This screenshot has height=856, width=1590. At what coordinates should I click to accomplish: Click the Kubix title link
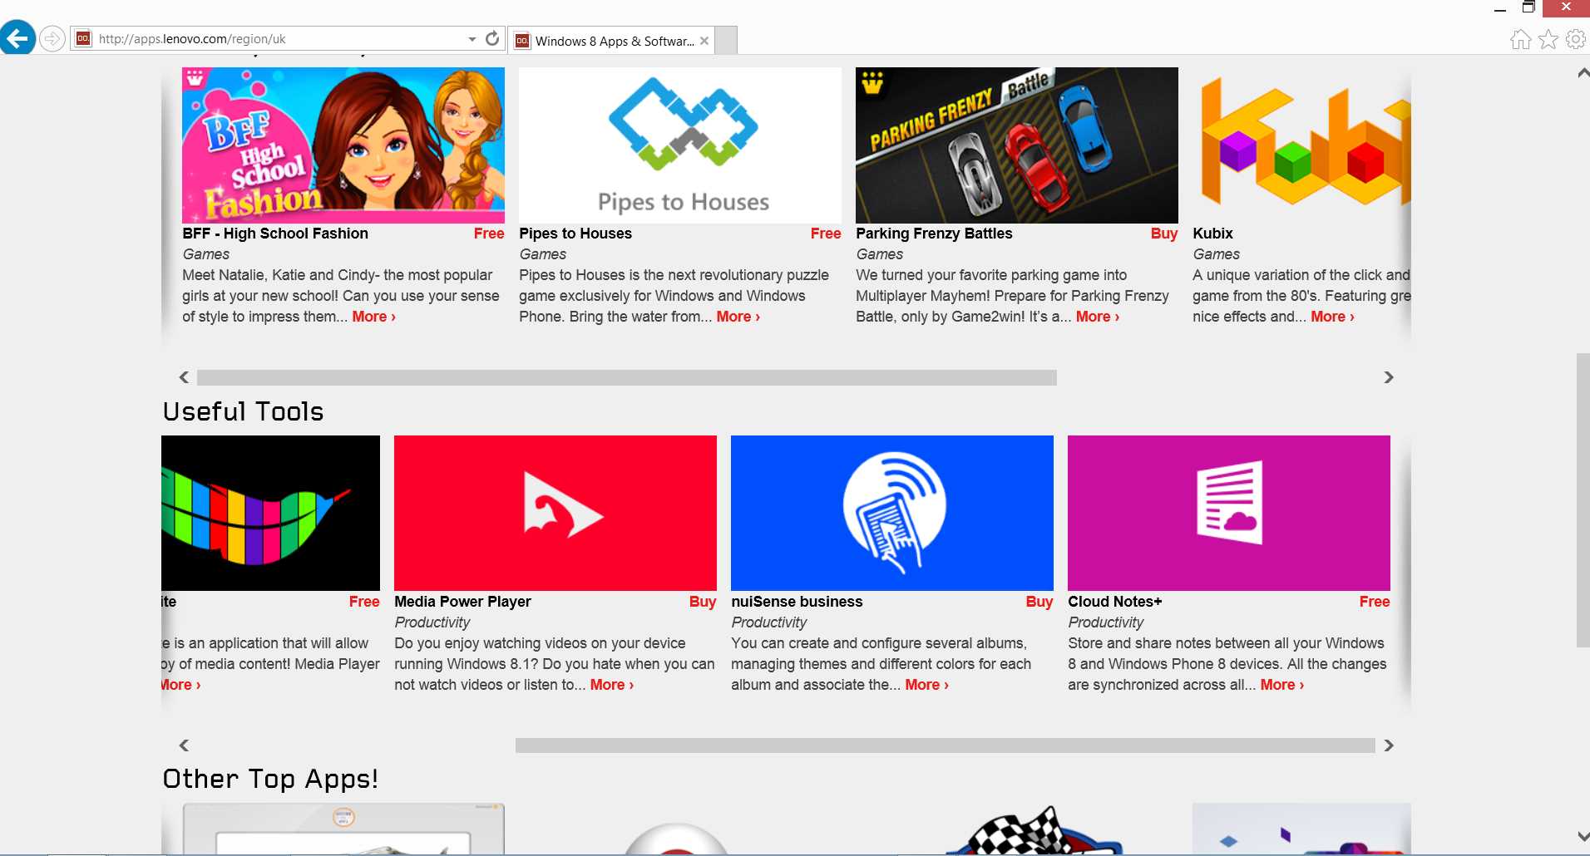pos(1212,234)
